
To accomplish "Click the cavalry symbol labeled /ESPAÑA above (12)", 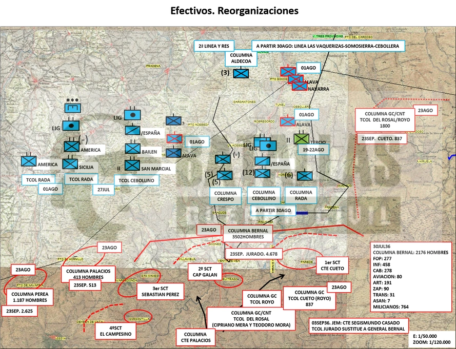I will pos(262,161).
